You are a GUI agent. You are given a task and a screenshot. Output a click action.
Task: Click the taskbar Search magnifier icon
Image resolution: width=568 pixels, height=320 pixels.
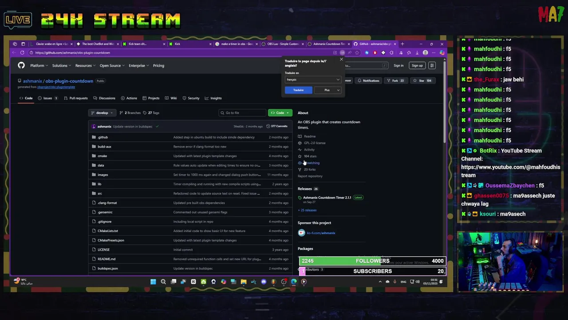click(x=163, y=282)
